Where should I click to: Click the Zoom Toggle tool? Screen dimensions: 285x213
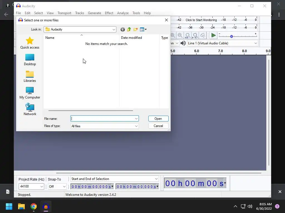click(203, 35)
